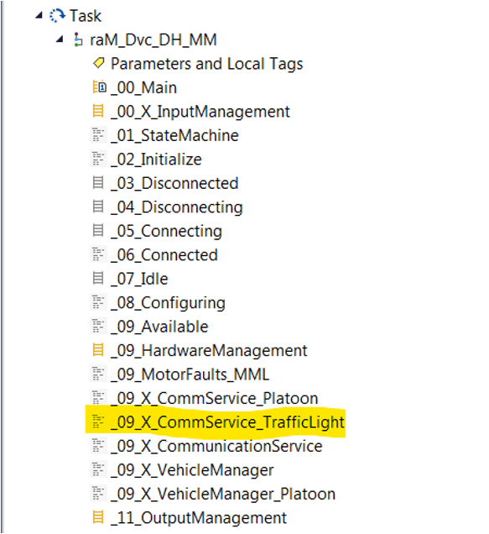Open Parameters and Local Tags
The width and height of the screenshot is (489, 534).
click(206, 64)
